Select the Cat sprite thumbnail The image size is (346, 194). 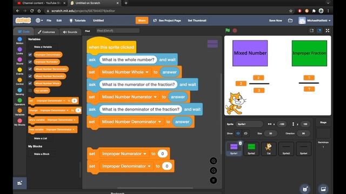[269, 149]
